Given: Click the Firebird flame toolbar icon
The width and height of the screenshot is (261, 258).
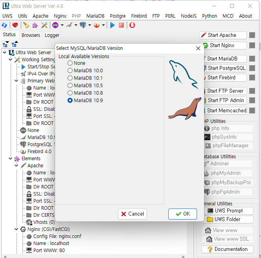Looking at the screenshot, I should tap(97, 25).
